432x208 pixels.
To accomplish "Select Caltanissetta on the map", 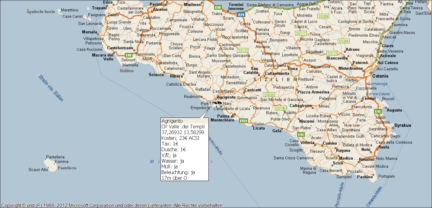I will click(277, 73).
